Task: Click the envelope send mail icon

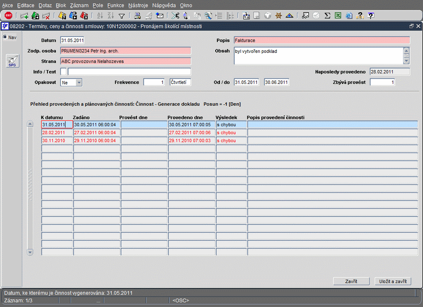Action: tap(160, 16)
